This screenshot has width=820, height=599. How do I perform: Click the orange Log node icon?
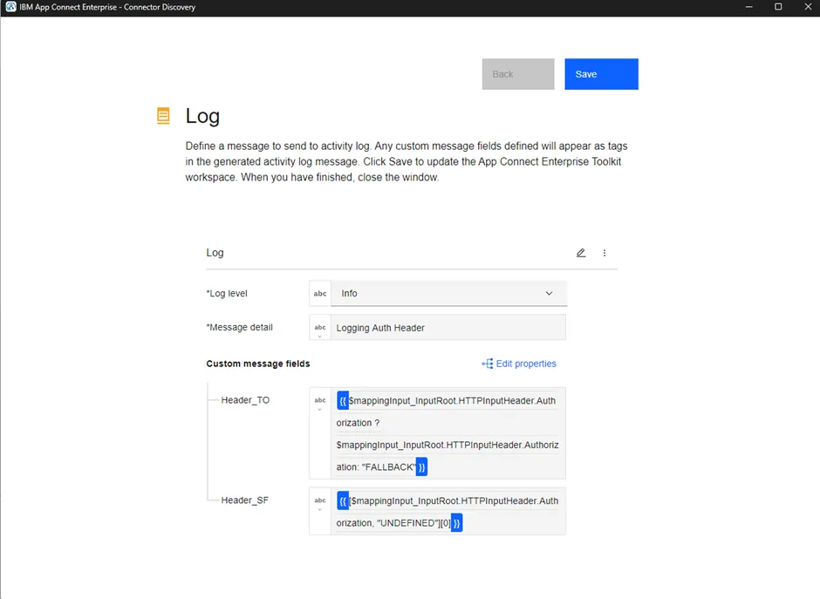point(163,116)
